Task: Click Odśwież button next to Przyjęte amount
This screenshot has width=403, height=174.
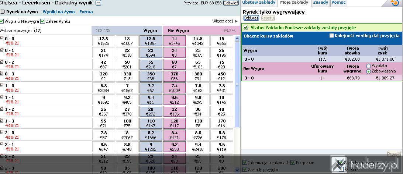Action: 231,3
